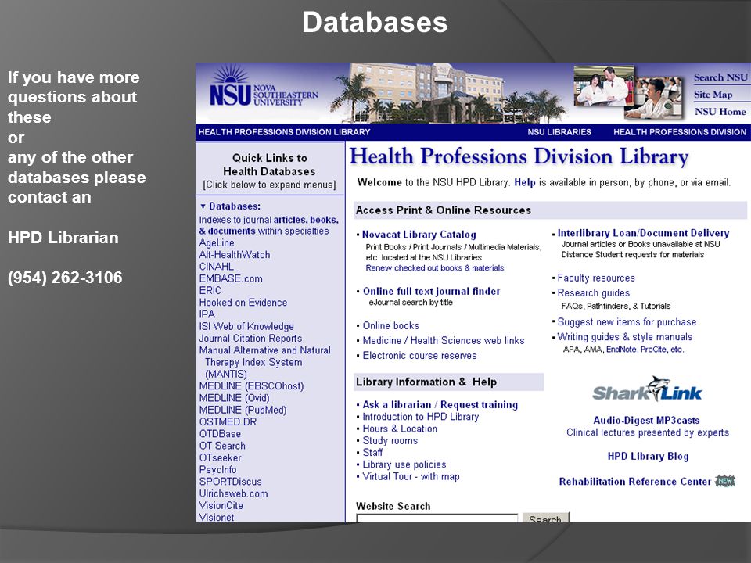The height and width of the screenshot is (563, 751).
Task: Click Health Professions Division Library bar title
Action: pos(285,132)
